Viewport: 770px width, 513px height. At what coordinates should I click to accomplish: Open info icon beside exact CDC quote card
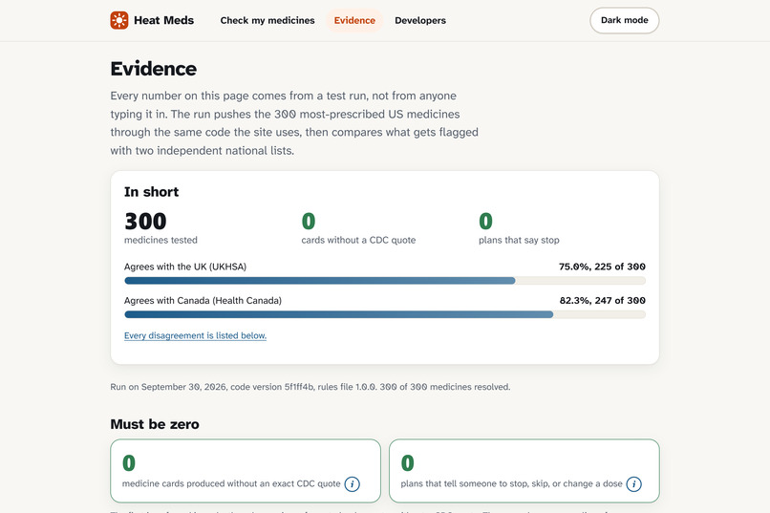[x=353, y=484]
